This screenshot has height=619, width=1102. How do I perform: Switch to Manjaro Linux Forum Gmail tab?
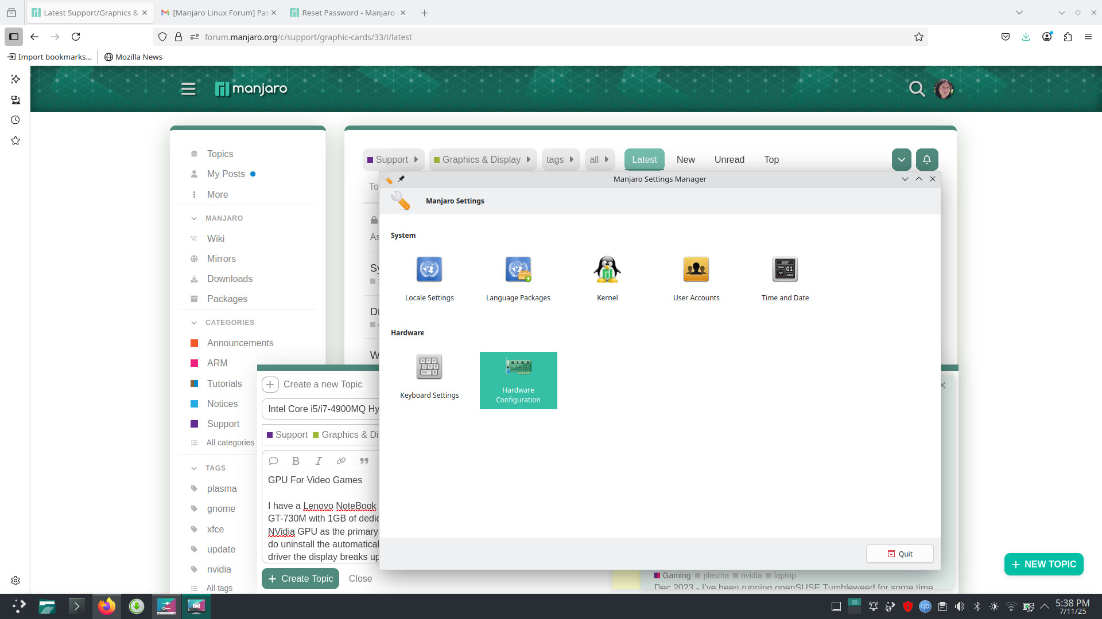(218, 13)
